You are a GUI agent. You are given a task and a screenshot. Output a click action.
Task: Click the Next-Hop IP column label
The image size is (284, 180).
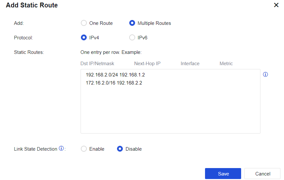point(147,64)
